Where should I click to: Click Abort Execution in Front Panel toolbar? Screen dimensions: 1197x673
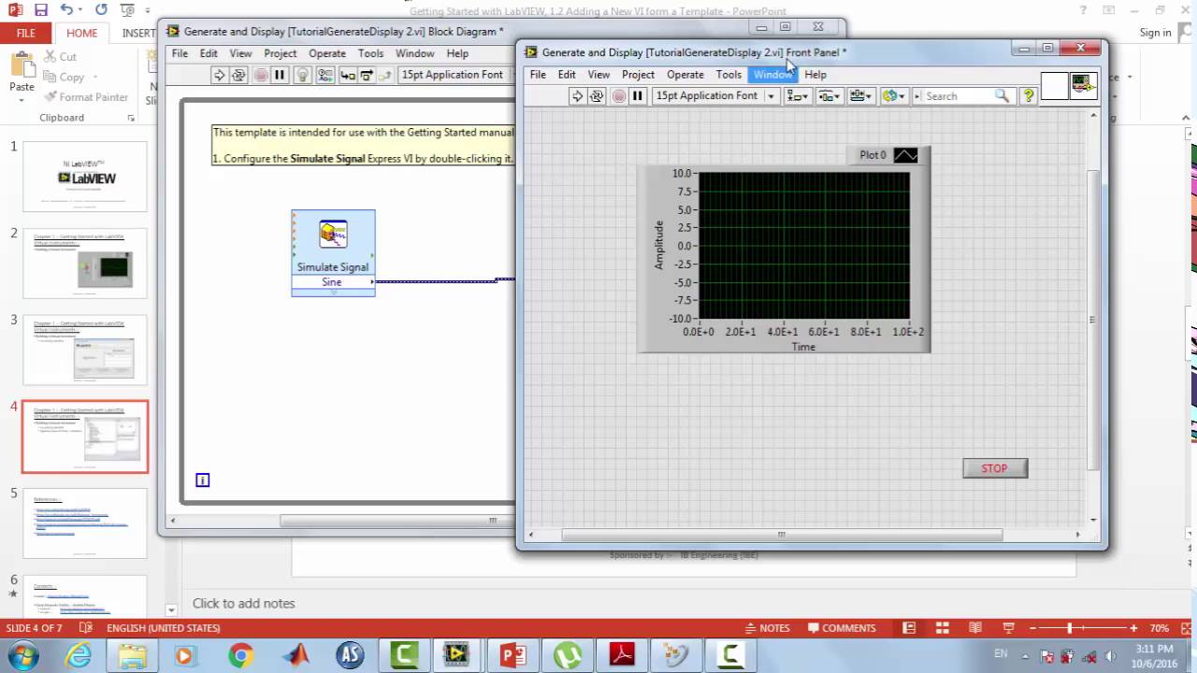click(x=618, y=95)
